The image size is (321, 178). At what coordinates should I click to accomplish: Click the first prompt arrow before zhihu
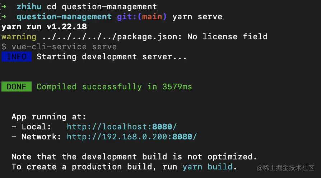click(4, 7)
